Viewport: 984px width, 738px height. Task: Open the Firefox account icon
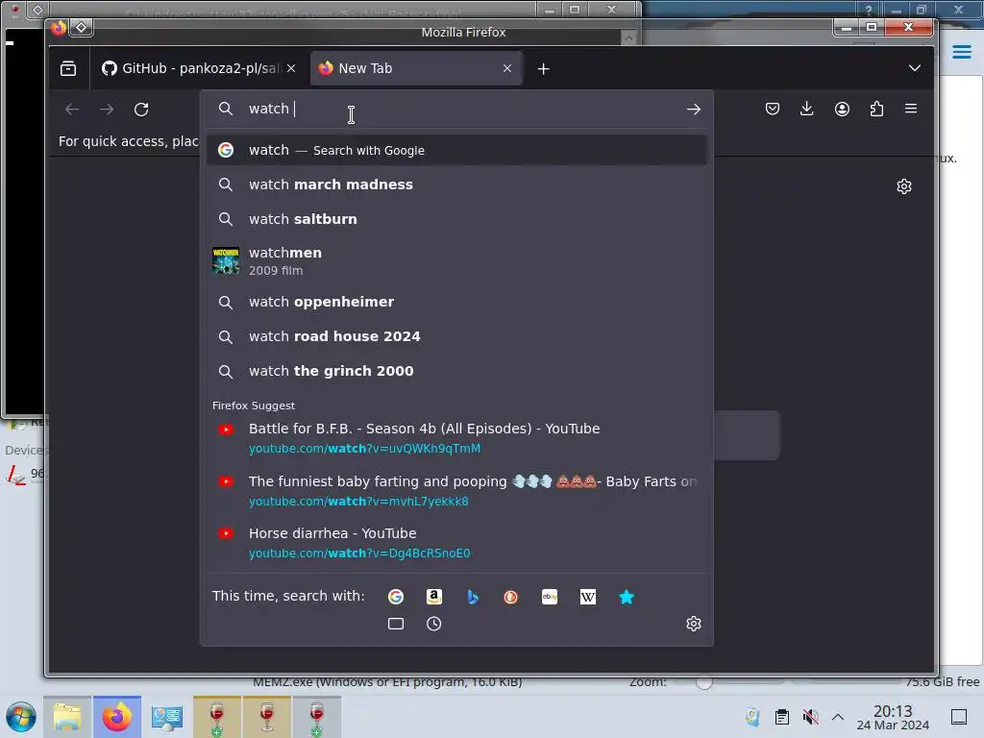click(x=842, y=110)
